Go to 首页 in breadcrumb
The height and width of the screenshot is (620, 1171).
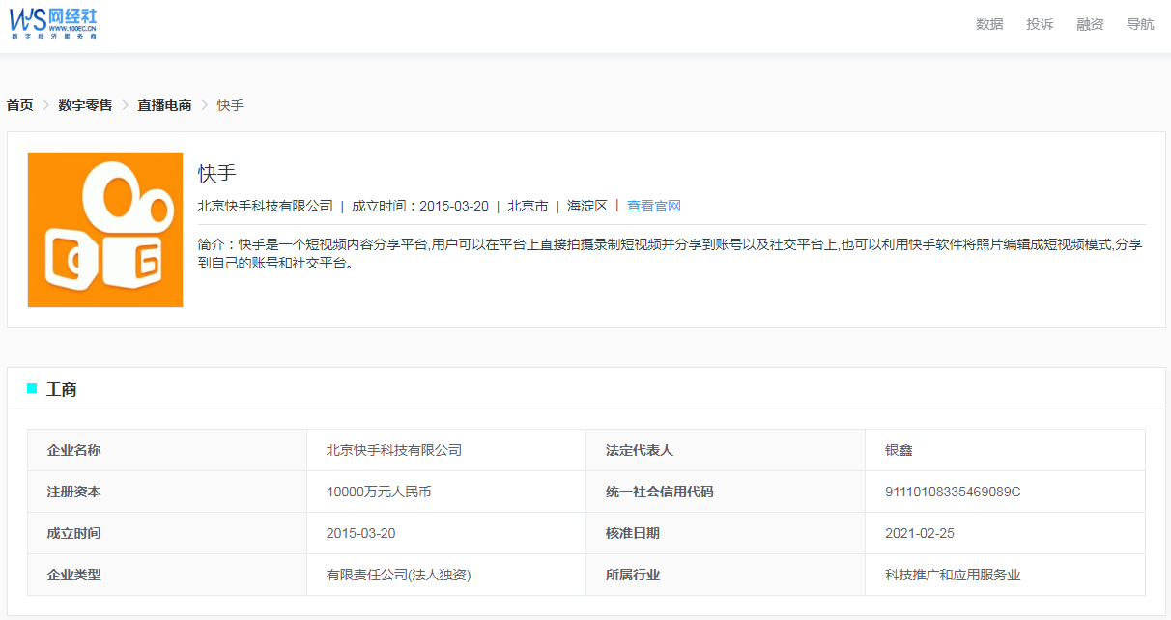tap(19, 105)
